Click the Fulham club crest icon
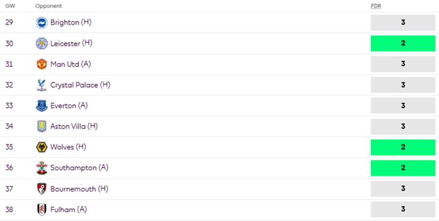Viewport: 439px width, 221px height. [x=42, y=210]
